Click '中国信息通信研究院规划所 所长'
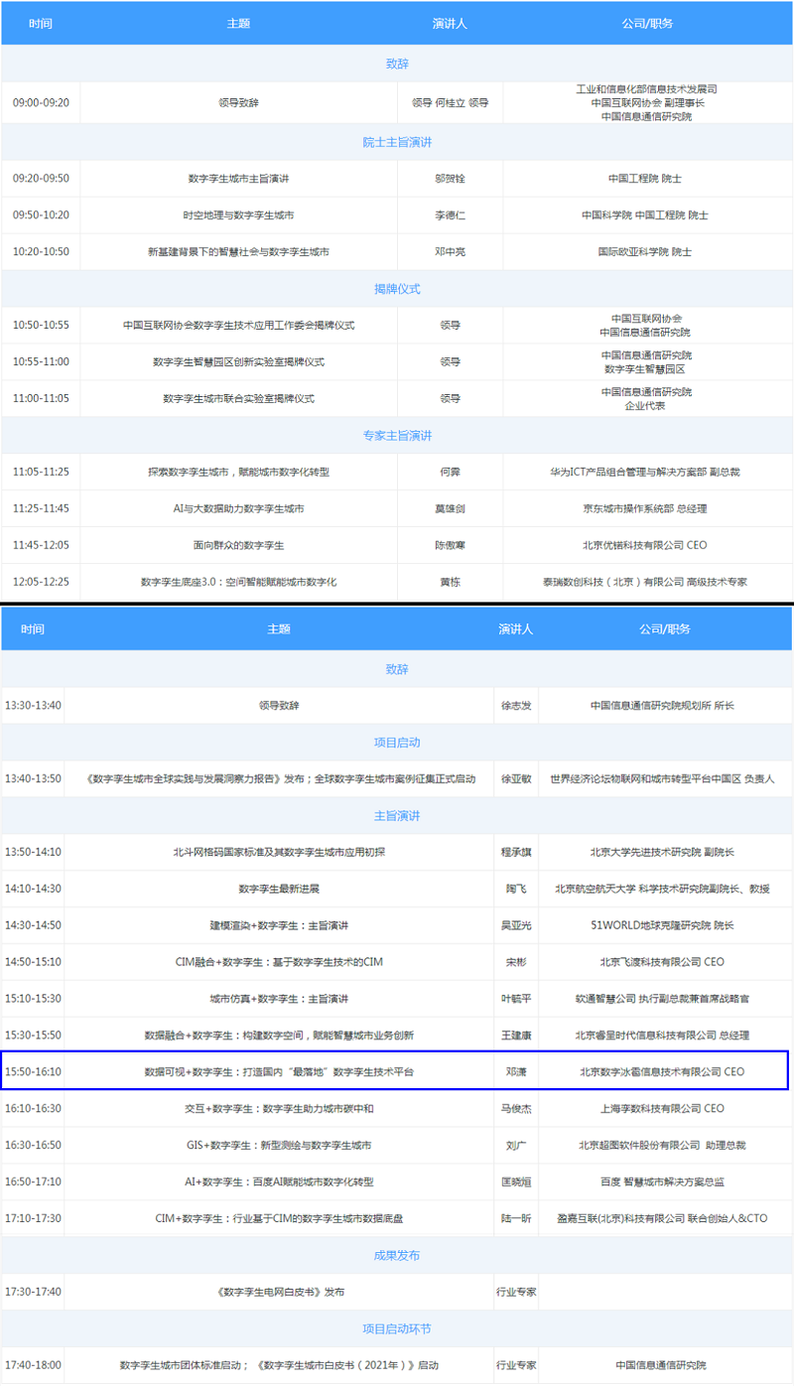794x1386 pixels. pos(664,706)
